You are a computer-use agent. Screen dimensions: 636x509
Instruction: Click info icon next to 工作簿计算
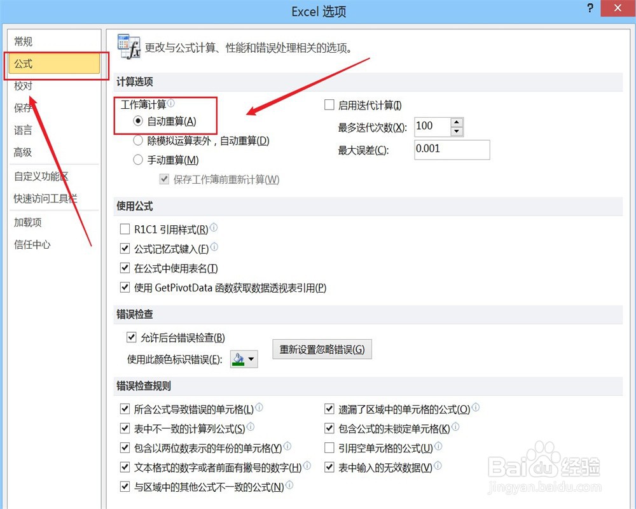coord(170,103)
